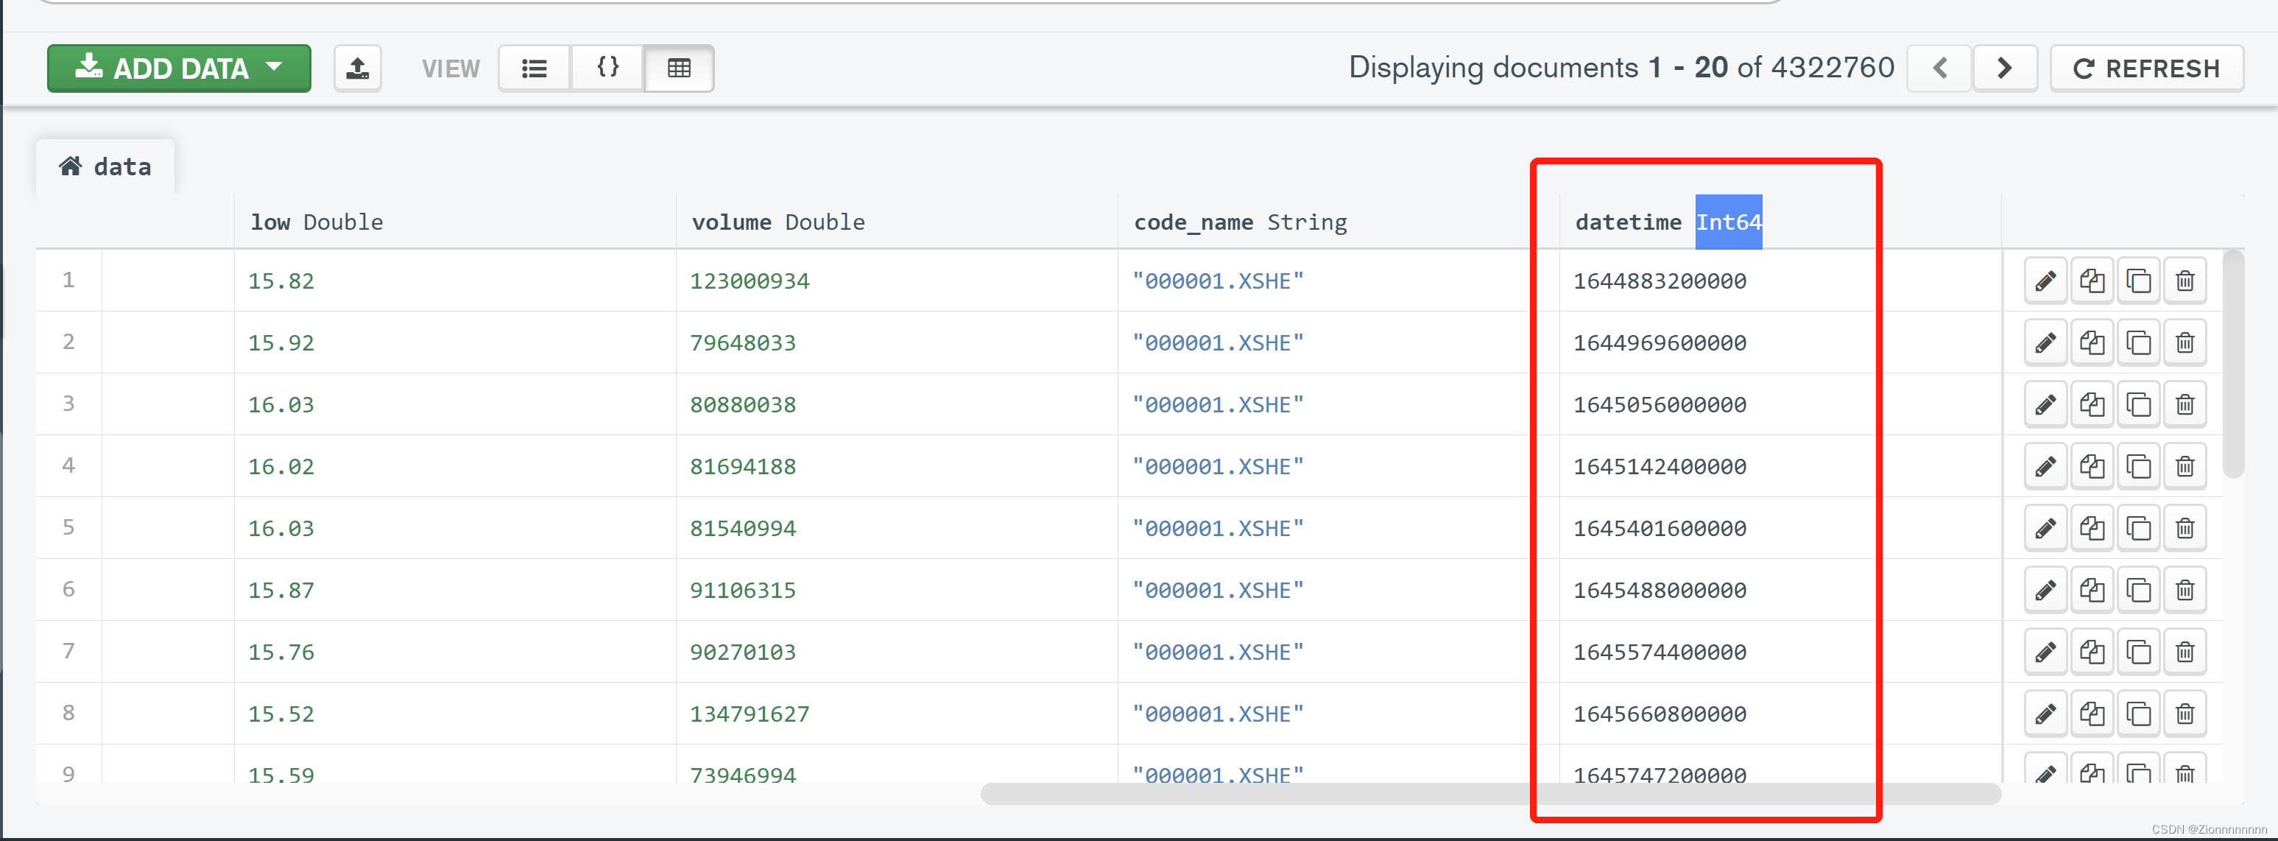Edit document in row 6 with pencil
The height and width of the screenshot is (841, 2278).
pyautogui.click(x=2045, y=590)
